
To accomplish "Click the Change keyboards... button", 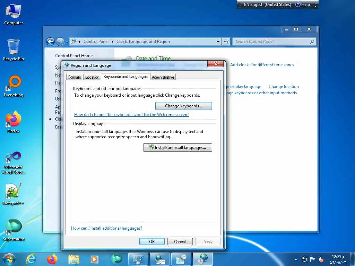I will [x=184, y=106].
